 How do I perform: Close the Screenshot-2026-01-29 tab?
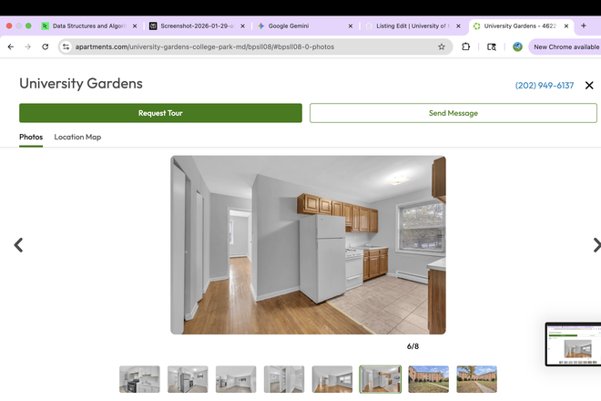click(242, 26)
